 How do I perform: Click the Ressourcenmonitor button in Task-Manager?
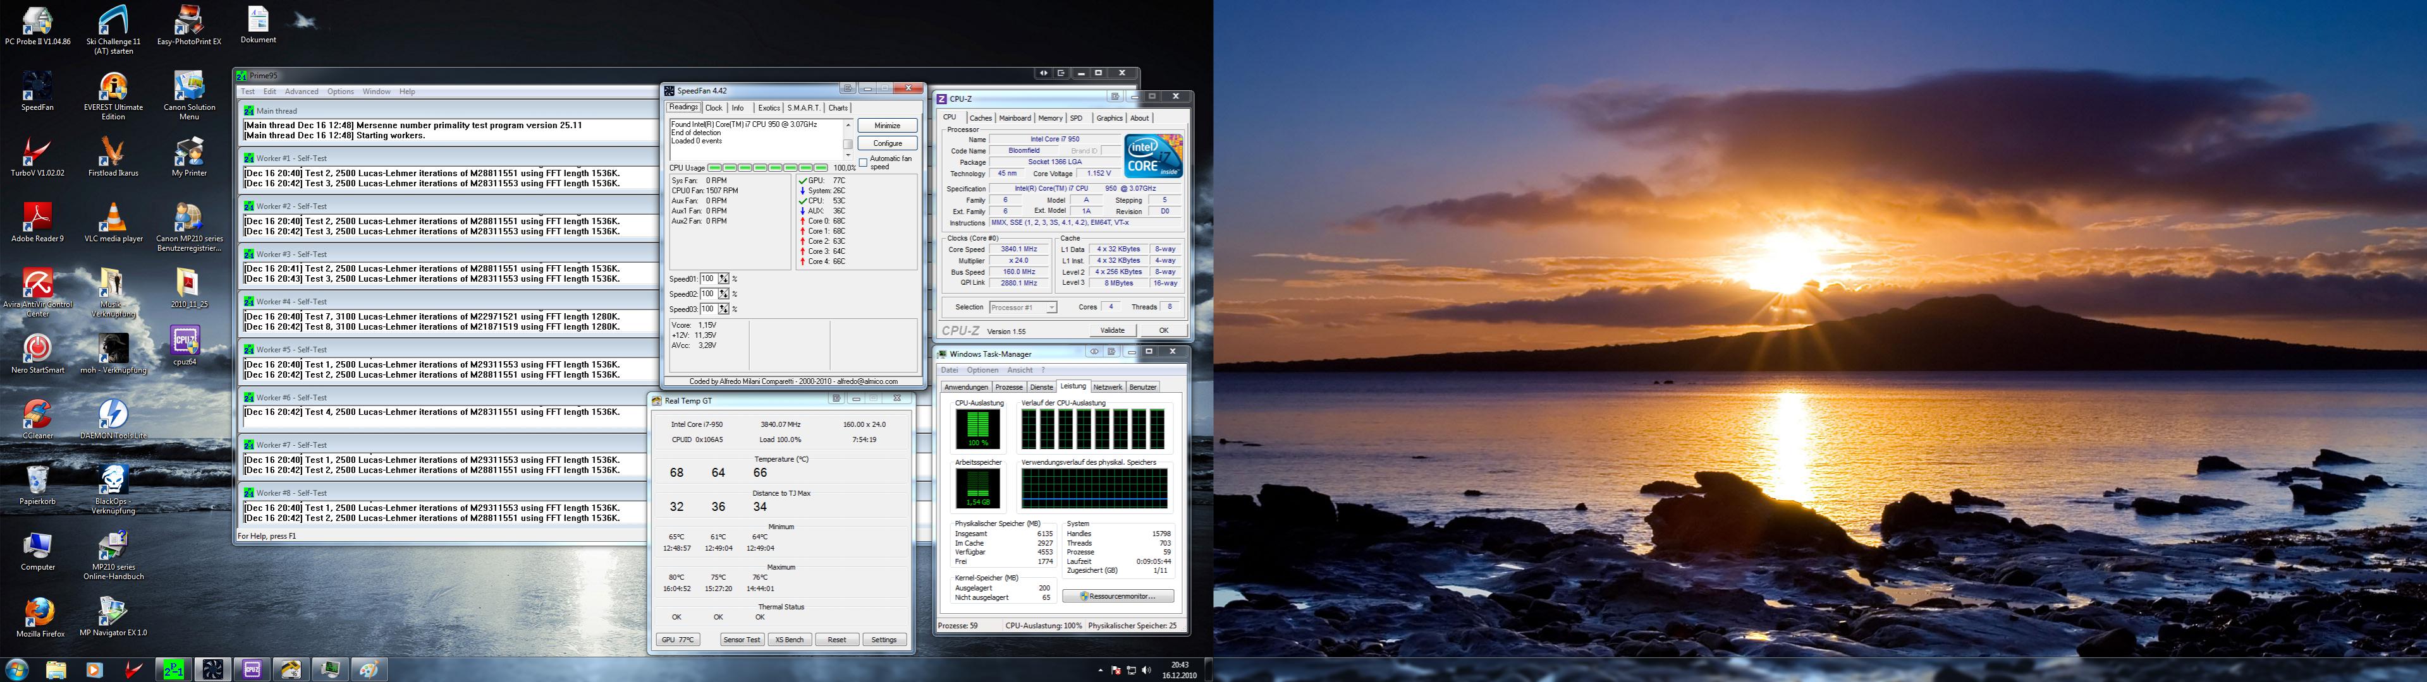(x=1118, y=596)
